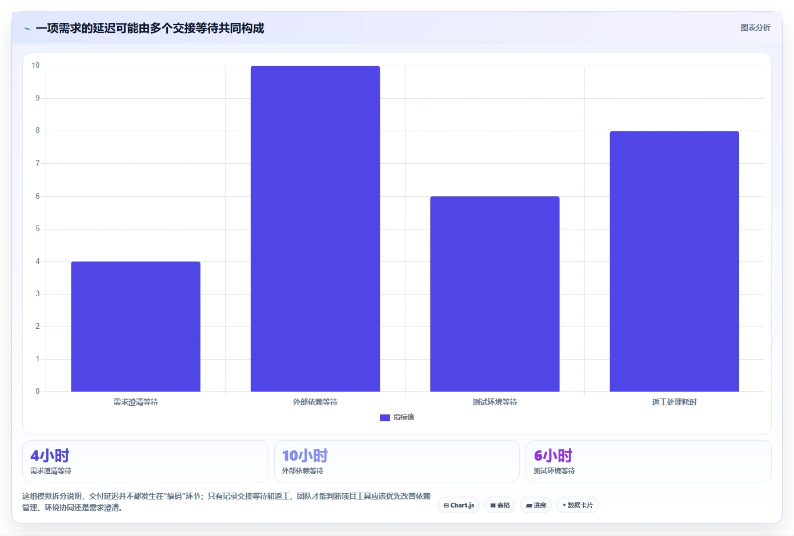Viewport: 794px width, 536px height.
Task: Click 测试环境等待 caption under 6小时
Action: pos(554,471)
